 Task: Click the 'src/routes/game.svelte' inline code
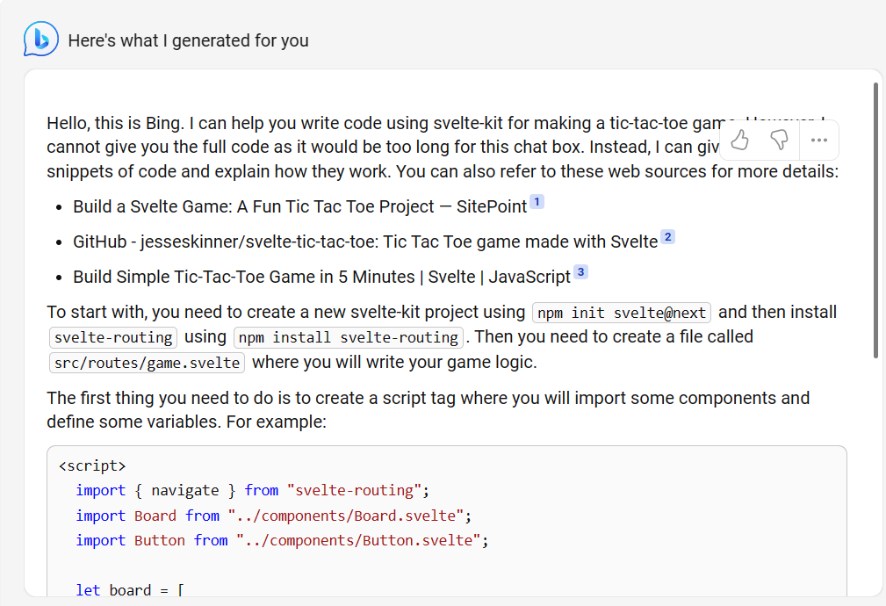(147, 363)
